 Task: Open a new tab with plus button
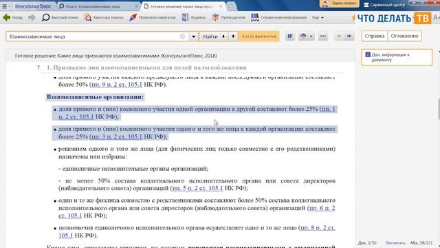[x=231, y=6]
